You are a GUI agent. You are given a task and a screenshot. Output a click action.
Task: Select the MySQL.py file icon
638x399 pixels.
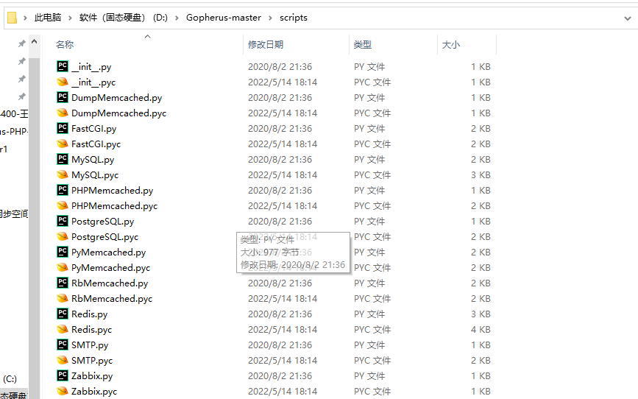[x=63, y=159]
